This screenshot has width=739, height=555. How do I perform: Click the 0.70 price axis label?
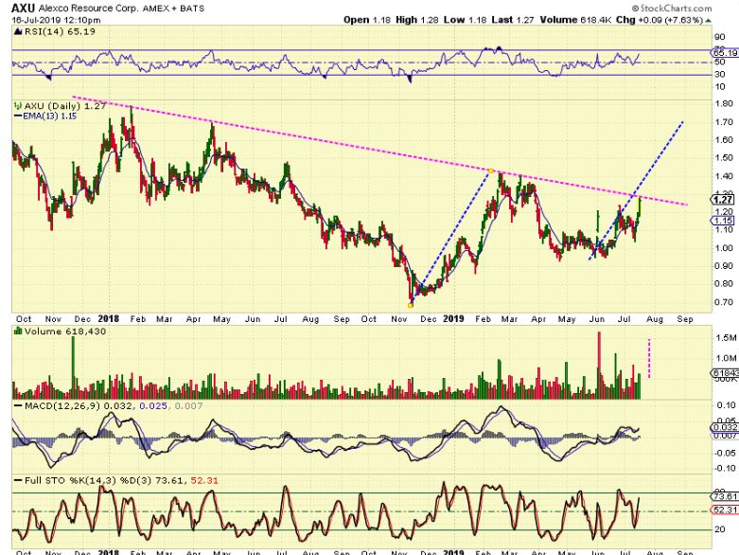click(724, 302)
